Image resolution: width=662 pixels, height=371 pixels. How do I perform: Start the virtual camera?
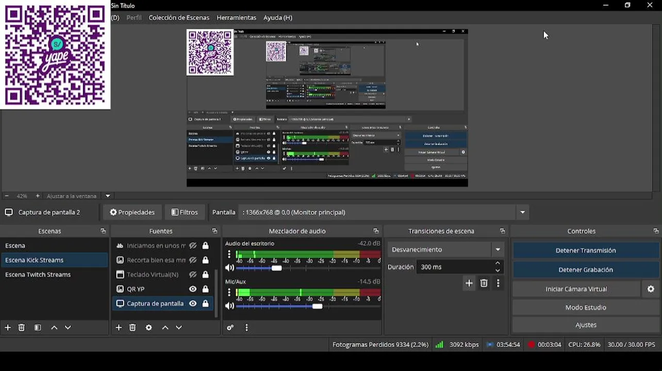[x=576, y=289]
